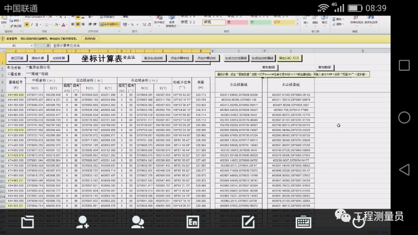The image size is (418, 235).
Task: Open the font size combo box
Action: pyautogui.click(x=53, y=17)
